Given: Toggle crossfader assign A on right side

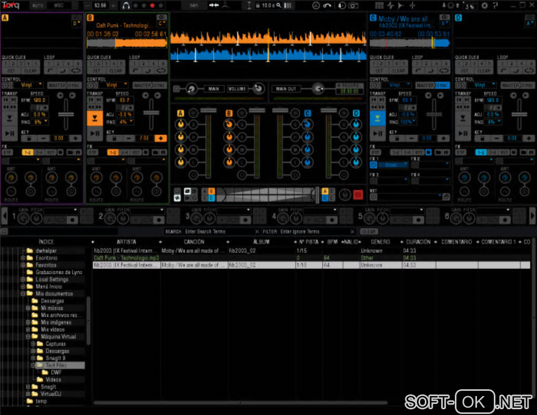Looking at the screenshot, I should point(325,191).
